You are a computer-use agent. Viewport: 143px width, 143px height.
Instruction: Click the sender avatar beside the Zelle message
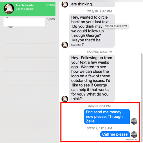[134, 121]
